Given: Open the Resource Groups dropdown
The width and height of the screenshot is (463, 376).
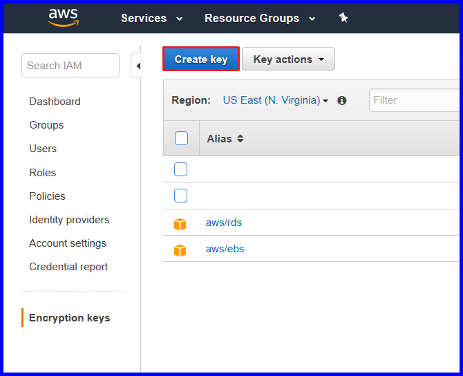Looking at the screenshot, I should 260,18.
